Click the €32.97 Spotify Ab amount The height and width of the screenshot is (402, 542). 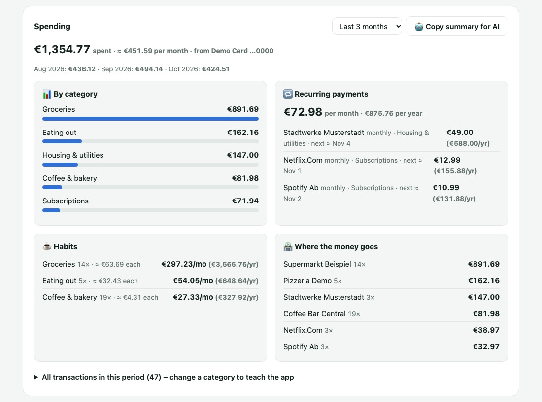click(486, 347)
